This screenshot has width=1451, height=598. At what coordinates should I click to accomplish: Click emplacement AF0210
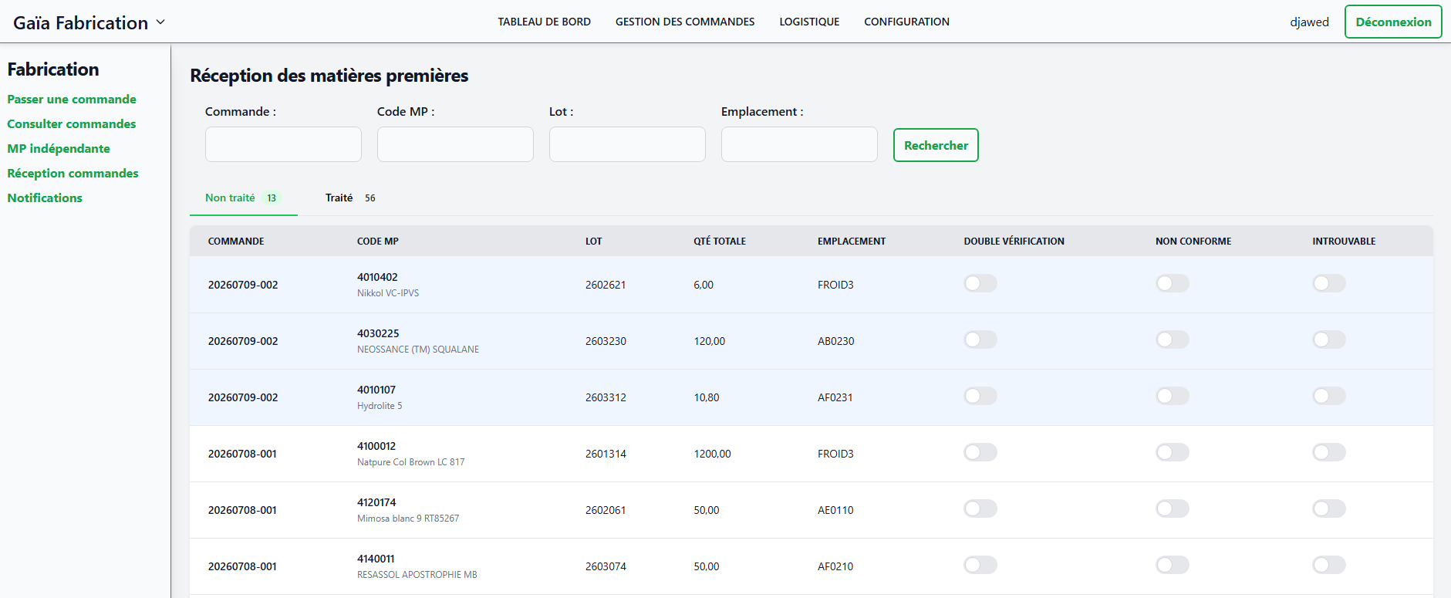835,566
